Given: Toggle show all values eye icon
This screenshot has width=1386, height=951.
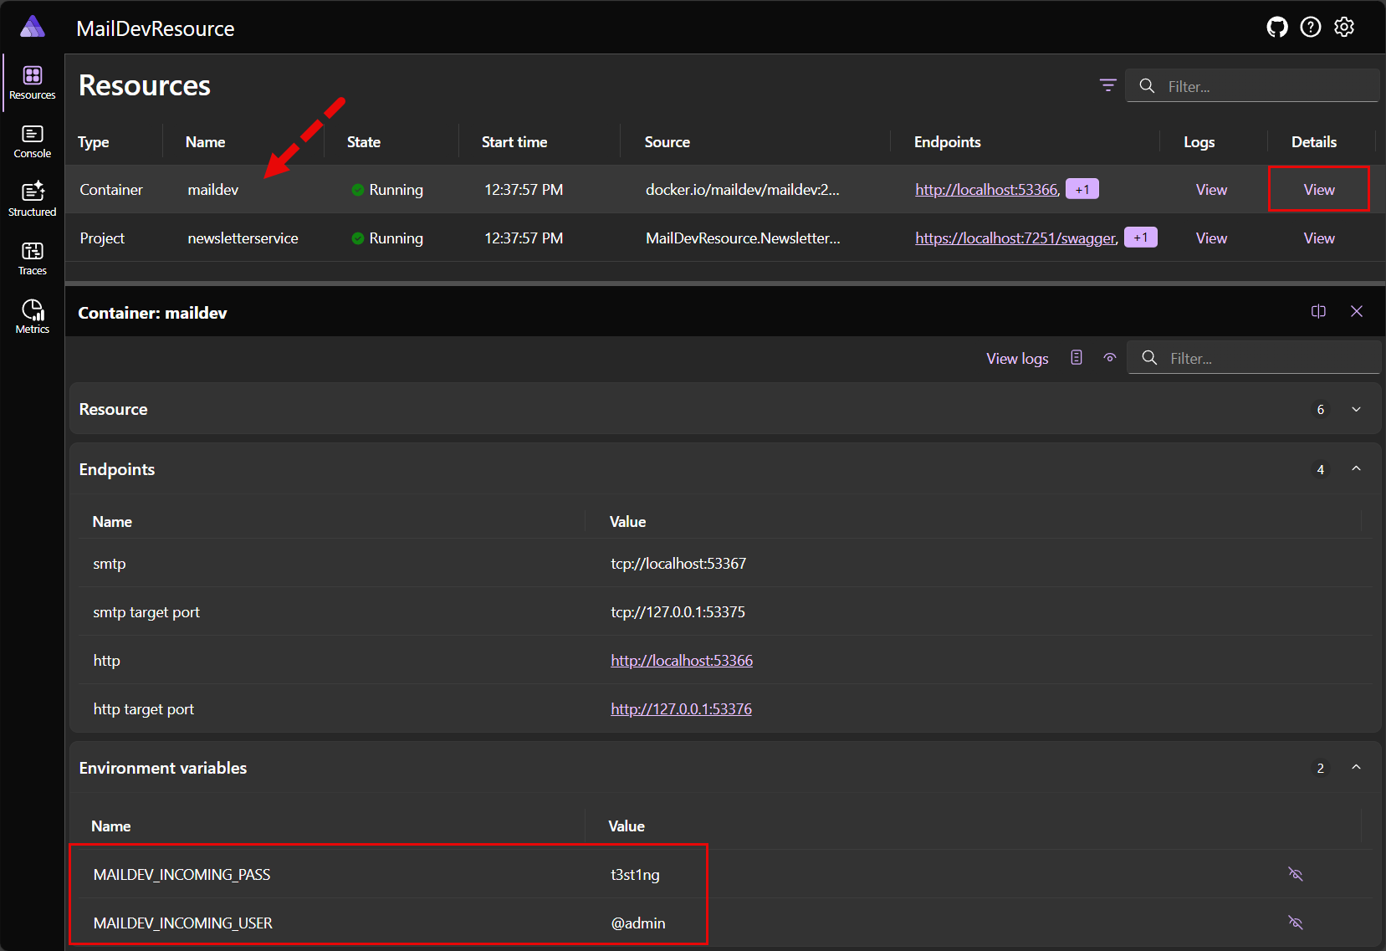Looking at the screenshot, I should coord(1109,358).
